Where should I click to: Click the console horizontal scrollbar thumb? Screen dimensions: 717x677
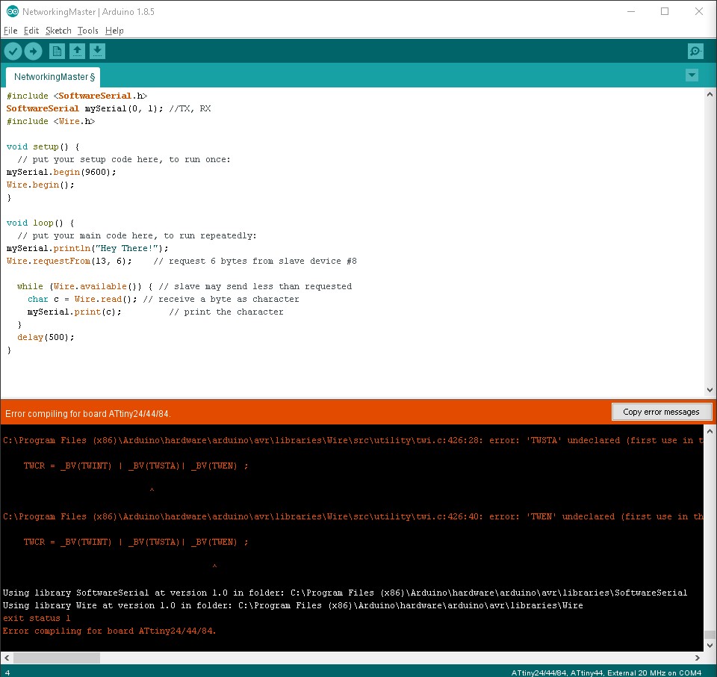tap(57, 658)
